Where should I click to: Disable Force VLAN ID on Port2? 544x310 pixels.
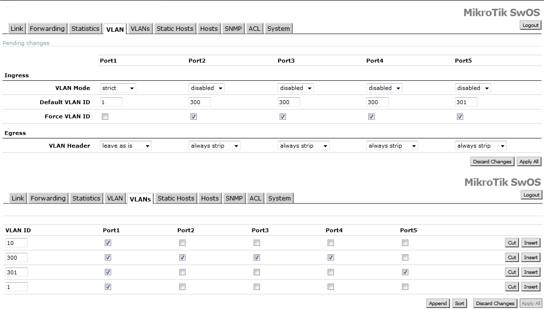click(x=193, y=116)
